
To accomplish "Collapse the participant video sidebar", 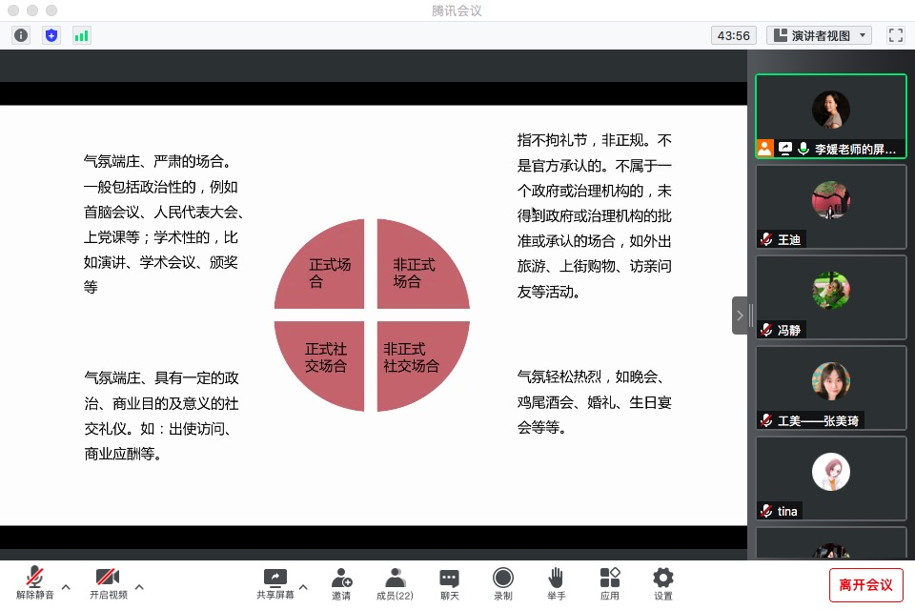I will point(740,315).
